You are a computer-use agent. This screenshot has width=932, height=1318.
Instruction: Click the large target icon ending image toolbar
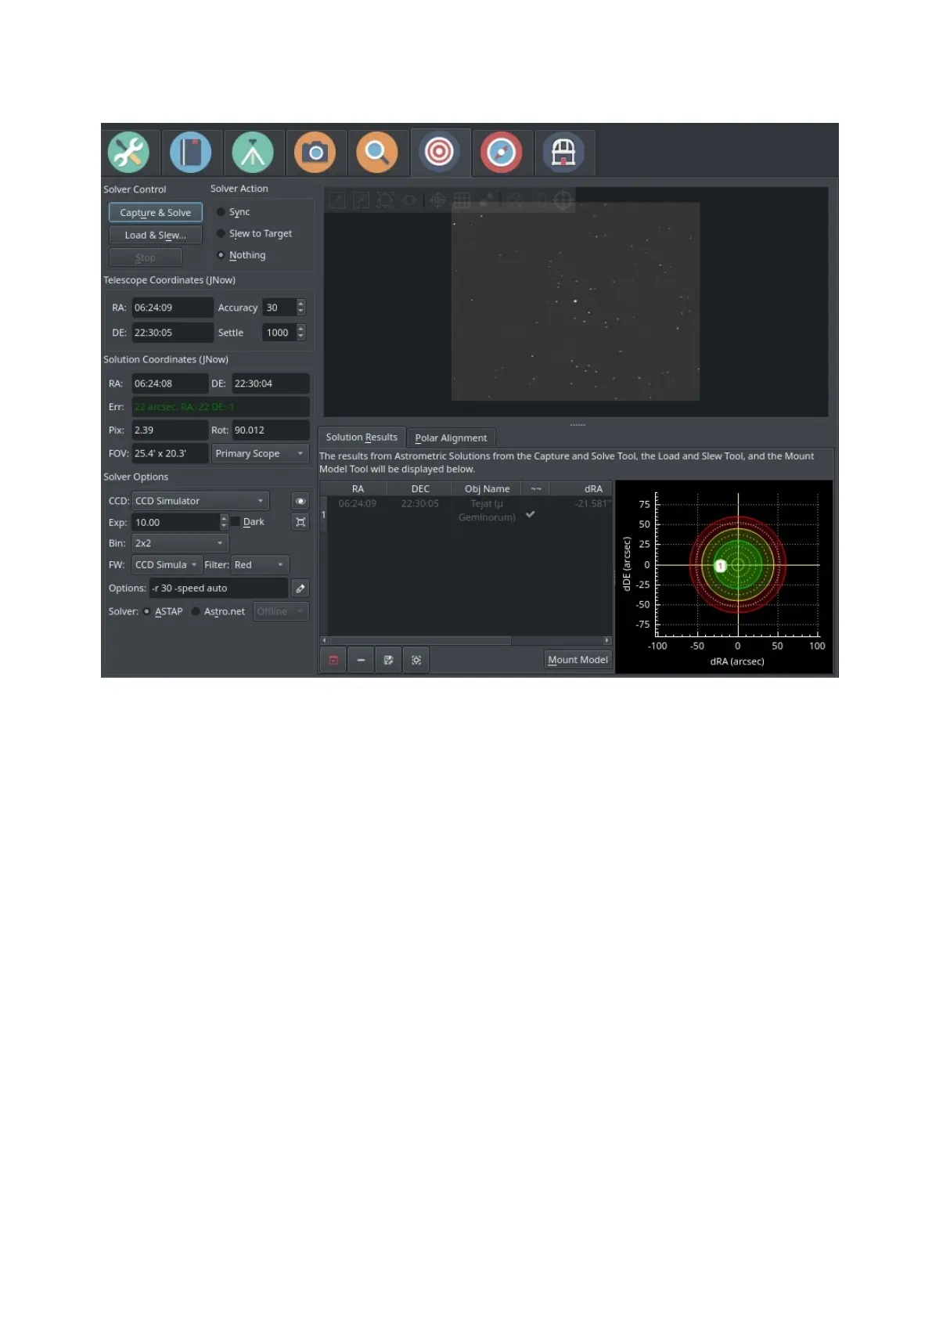tap(563, 200)
